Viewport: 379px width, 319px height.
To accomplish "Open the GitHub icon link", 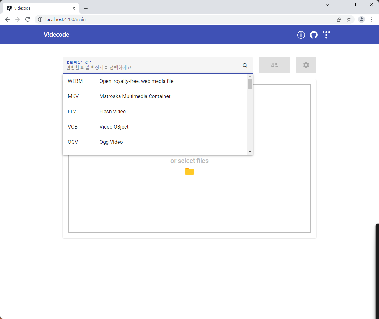I will pyautogui.click(x=313, y=35).
